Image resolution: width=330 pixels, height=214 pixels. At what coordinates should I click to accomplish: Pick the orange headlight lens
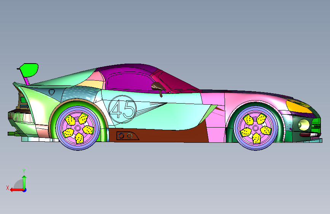coord(298,107)
